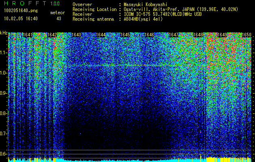Image resolution: width=255 pixels, height=162 pixels.
Task: Click the 1645 time marker
Action: click(125, 35)
